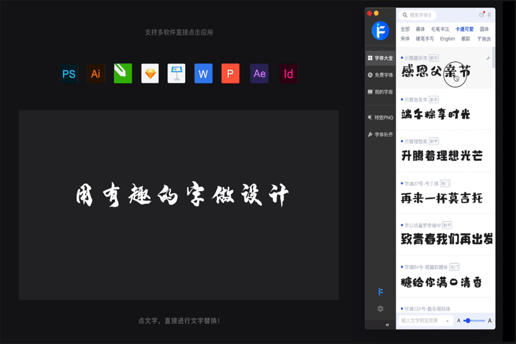The height and width of the screenshot is (344, 516).
Task: Click the After Effects Ae icon
Action: coord(259,74)
